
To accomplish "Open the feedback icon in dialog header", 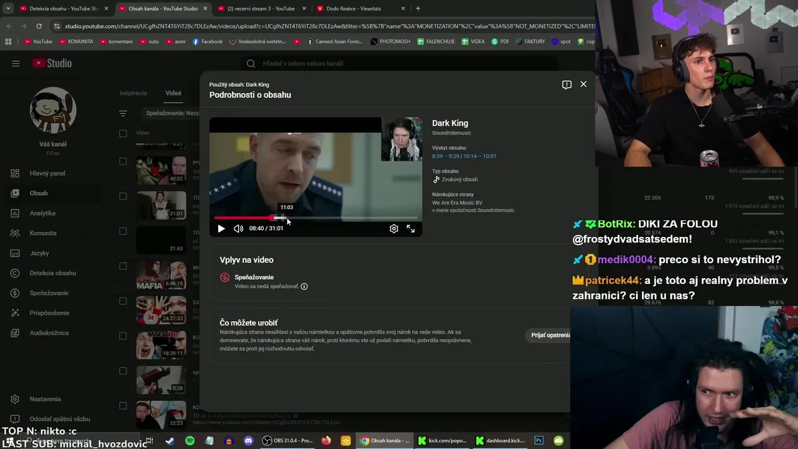I will (x=567, y=85).
